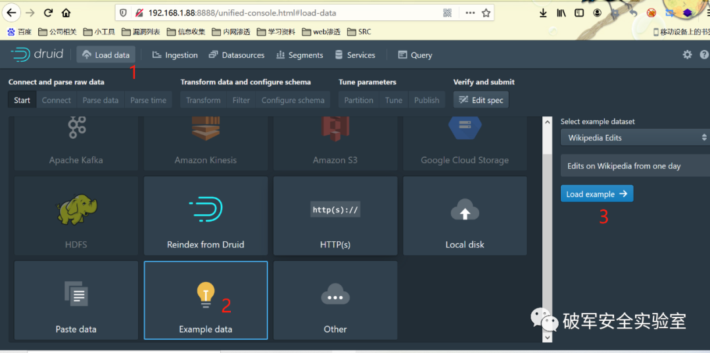Choose the Paste data card

(x=76, y=300)
